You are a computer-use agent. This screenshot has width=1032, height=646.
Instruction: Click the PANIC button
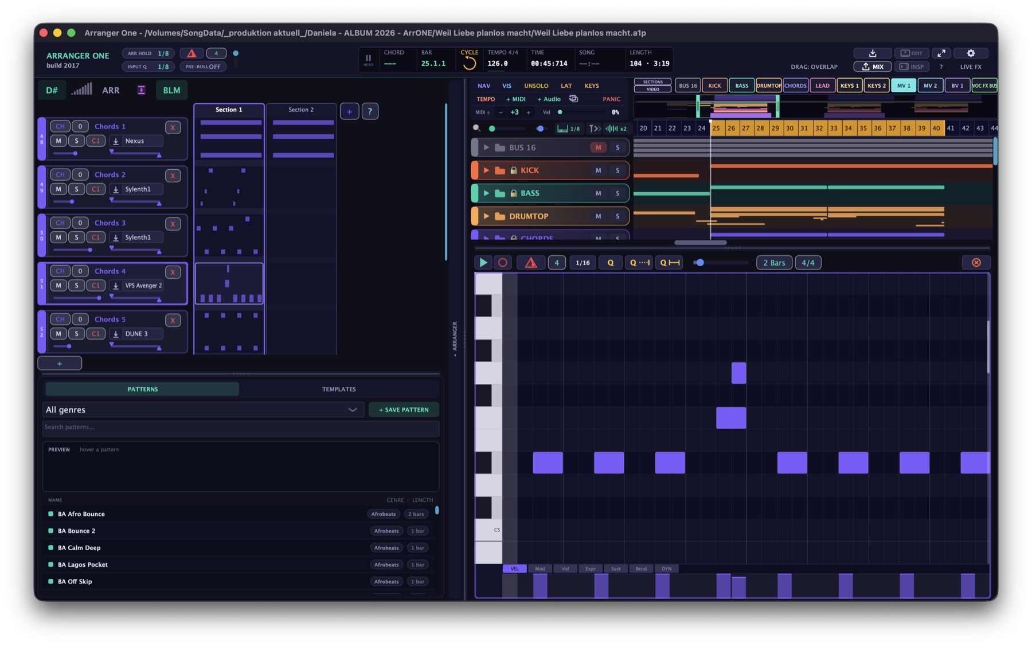click(x=611, y=99)
